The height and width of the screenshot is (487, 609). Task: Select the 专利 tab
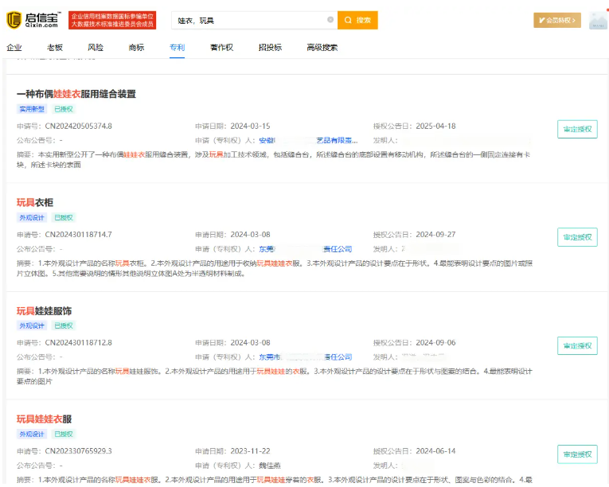click(x=177, y=48)
